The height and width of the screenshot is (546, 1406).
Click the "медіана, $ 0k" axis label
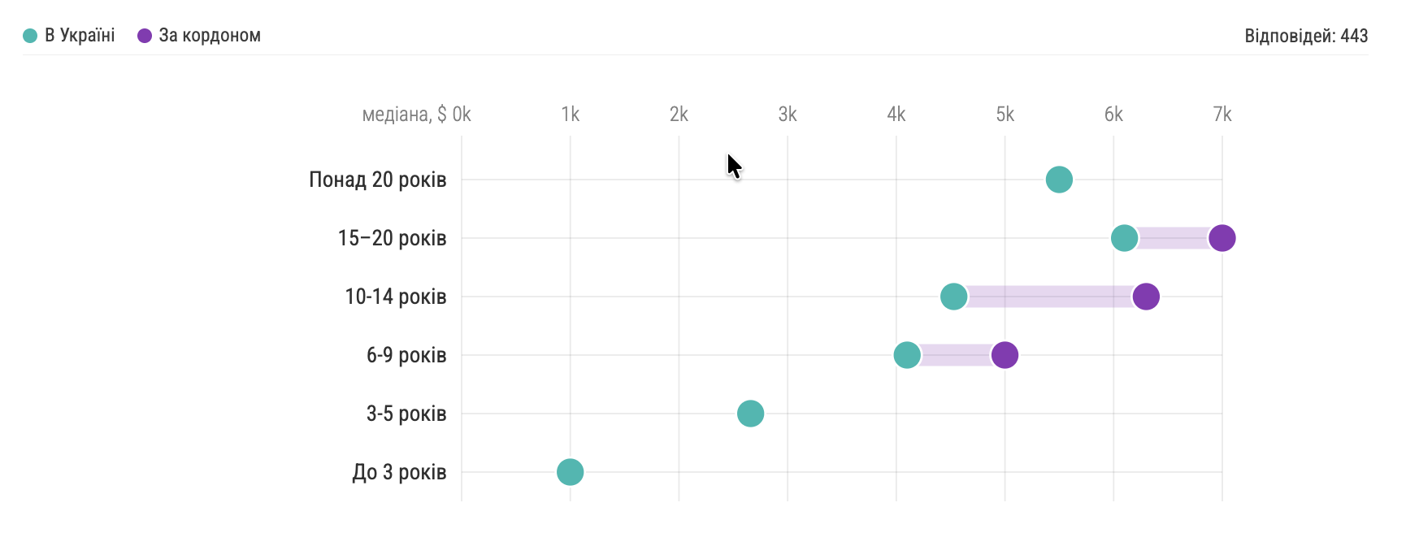[x=416, y=115]
